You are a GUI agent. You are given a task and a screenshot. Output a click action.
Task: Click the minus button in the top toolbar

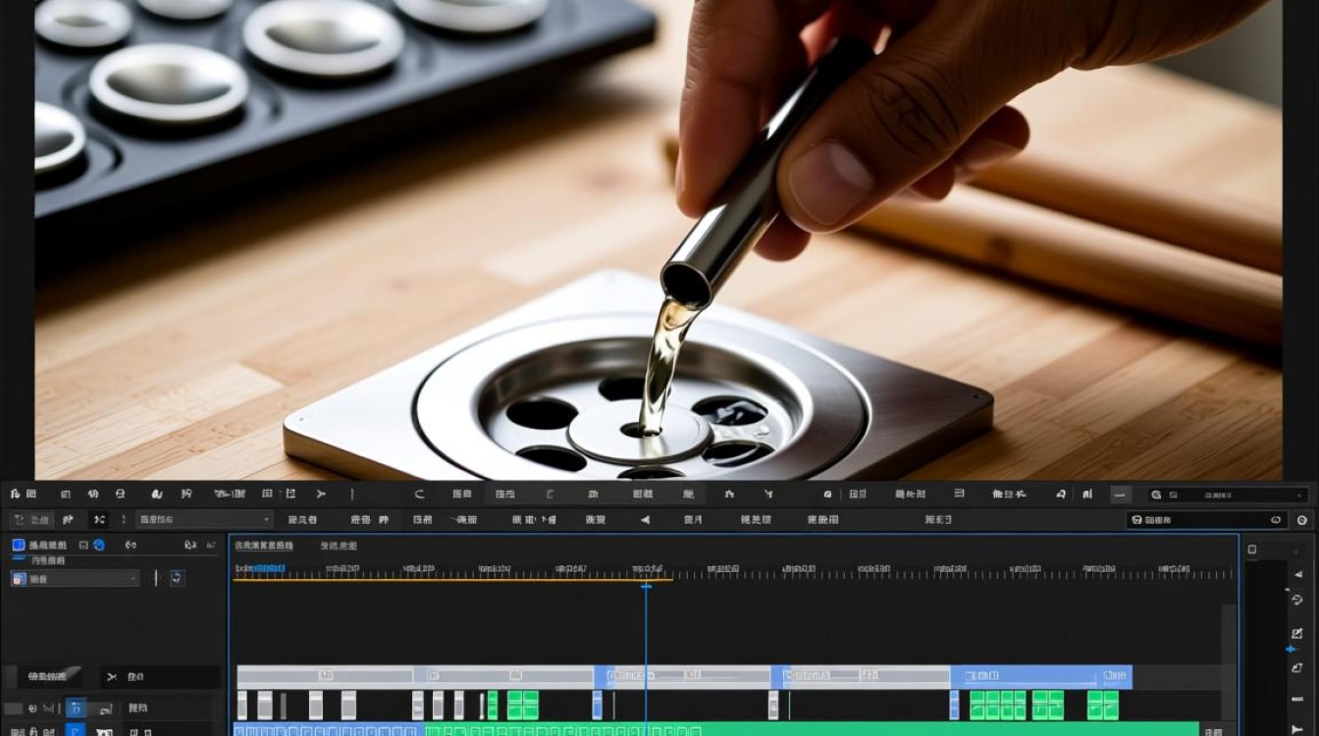tap(1121, 495)
